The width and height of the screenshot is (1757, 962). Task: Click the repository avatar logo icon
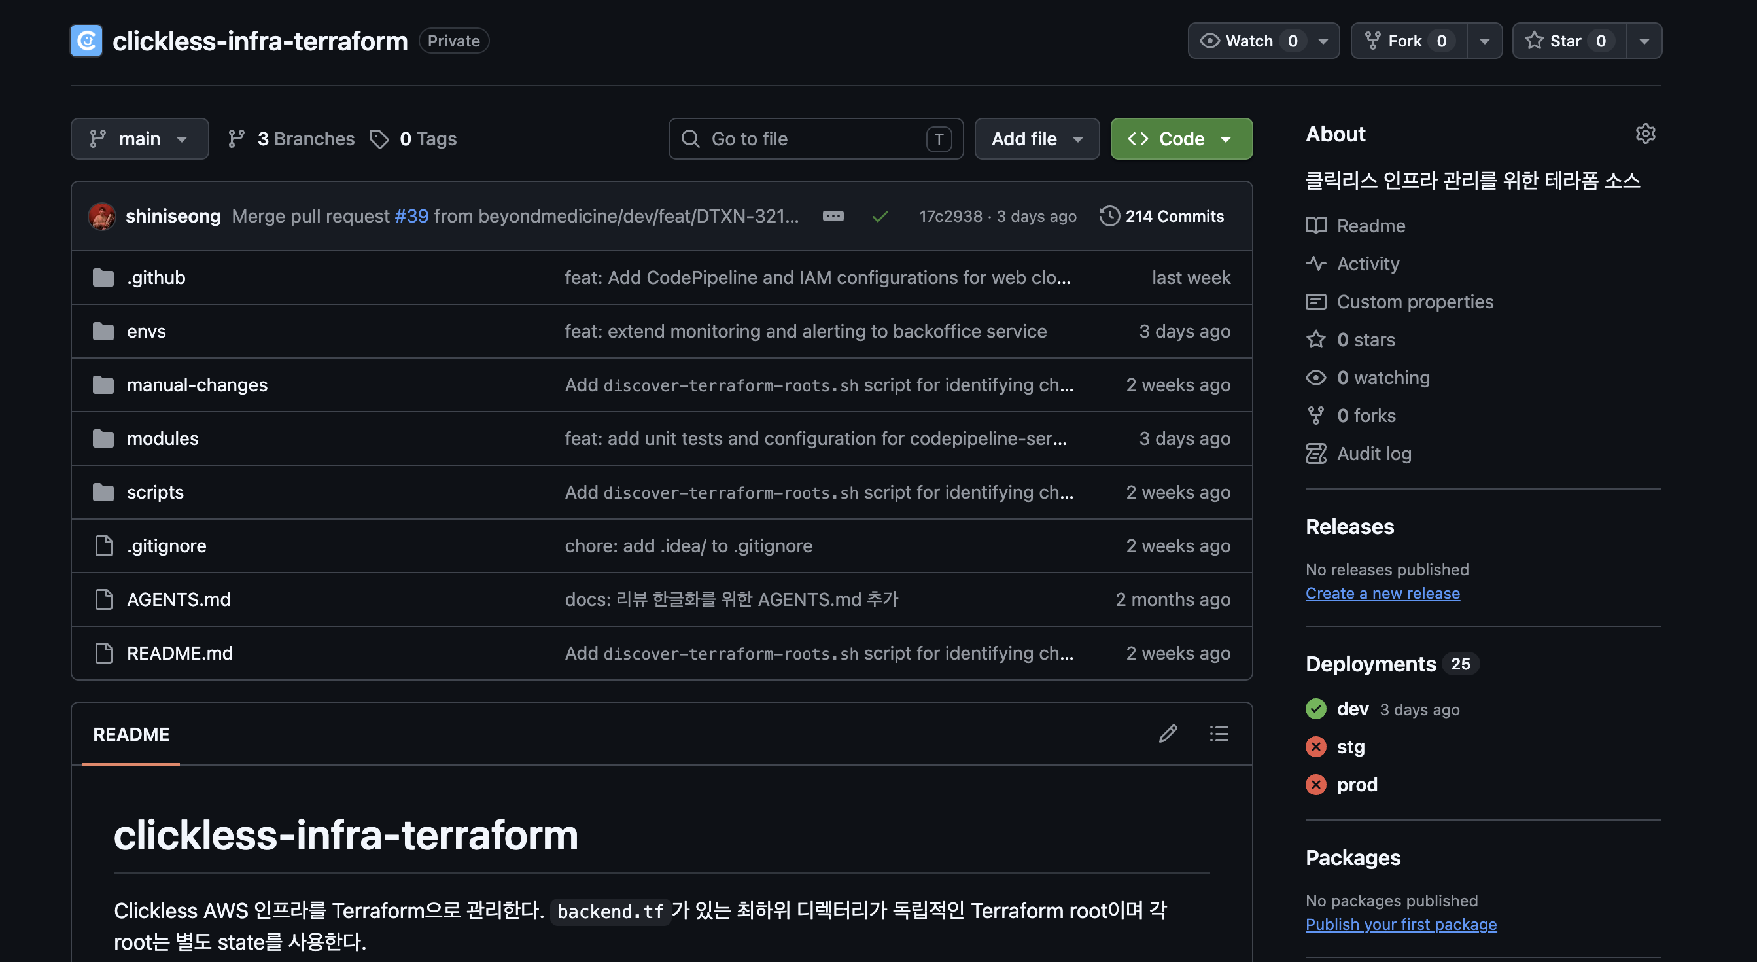pos(86,41)
